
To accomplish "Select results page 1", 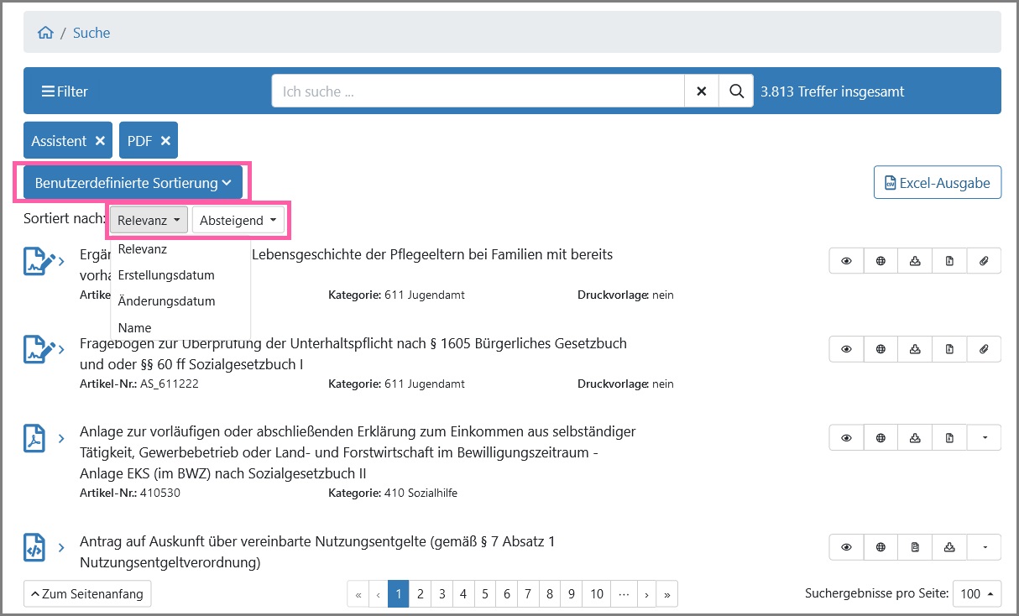I will point(399,593).
